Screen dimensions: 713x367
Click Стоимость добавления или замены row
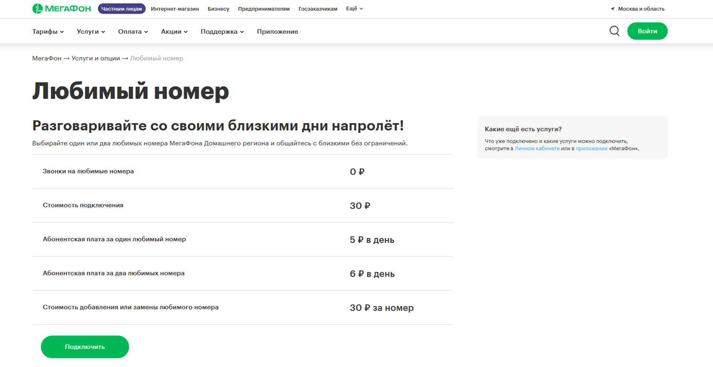click(x=242, y=308)
